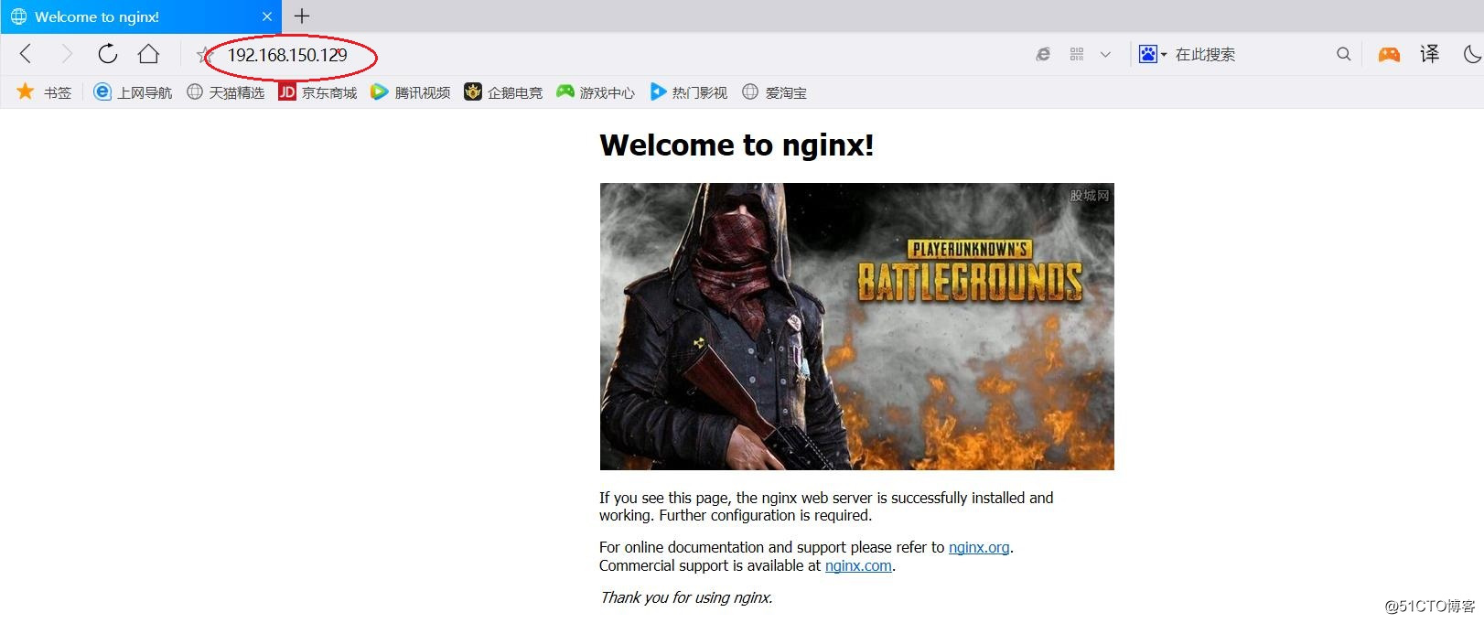
Task: Show the QR code for this page
Action: coord(1077,54)
